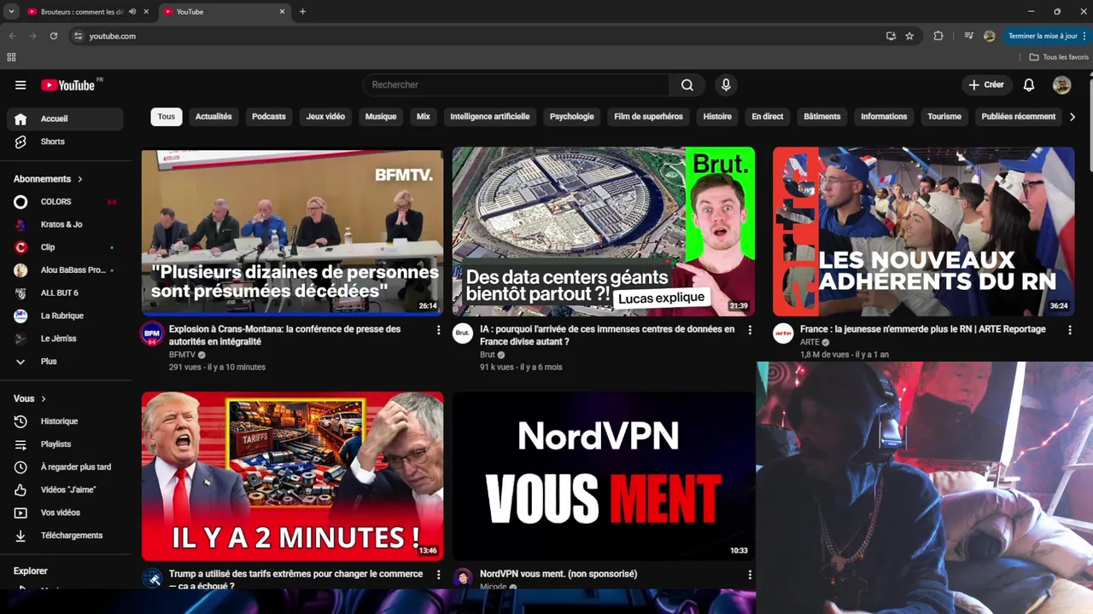
Task: Expand the Abonnements section chevron
Action: click(x=80, y=179)
